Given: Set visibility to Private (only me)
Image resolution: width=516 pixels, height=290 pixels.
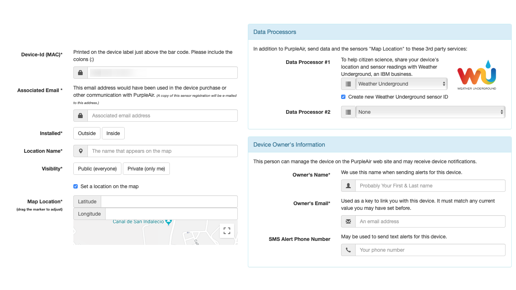Looking at the screenshot, I should coord(146,169).
